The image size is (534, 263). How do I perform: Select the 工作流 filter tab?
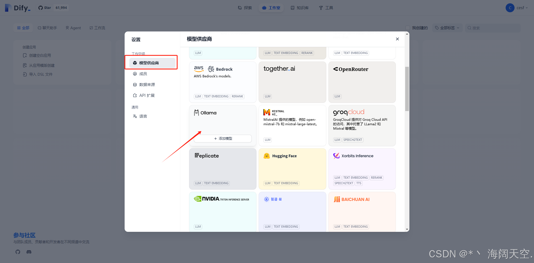[97, 28]
